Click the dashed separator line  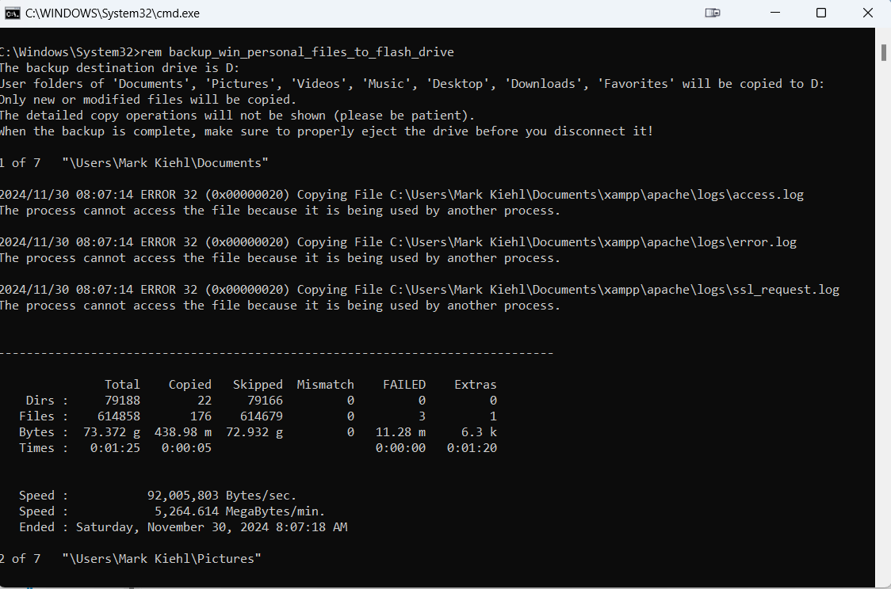coord(277,352)
